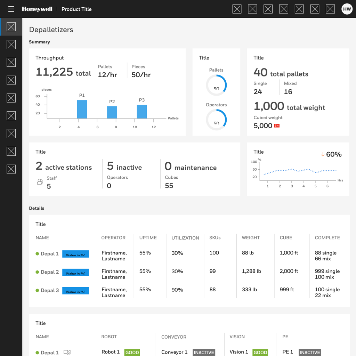Select the sixth icon in the left sidebar

click(11, 116)
